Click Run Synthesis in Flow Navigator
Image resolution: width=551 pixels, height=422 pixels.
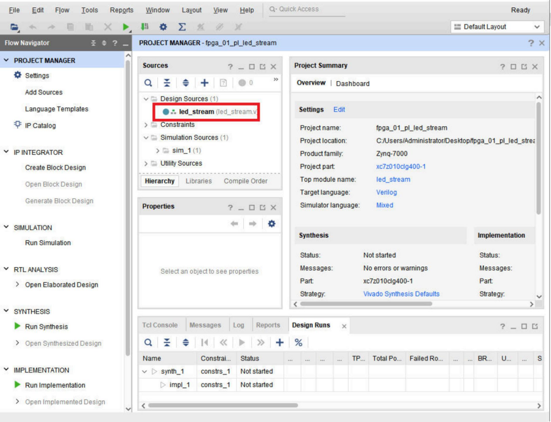(x=46, y=327)
